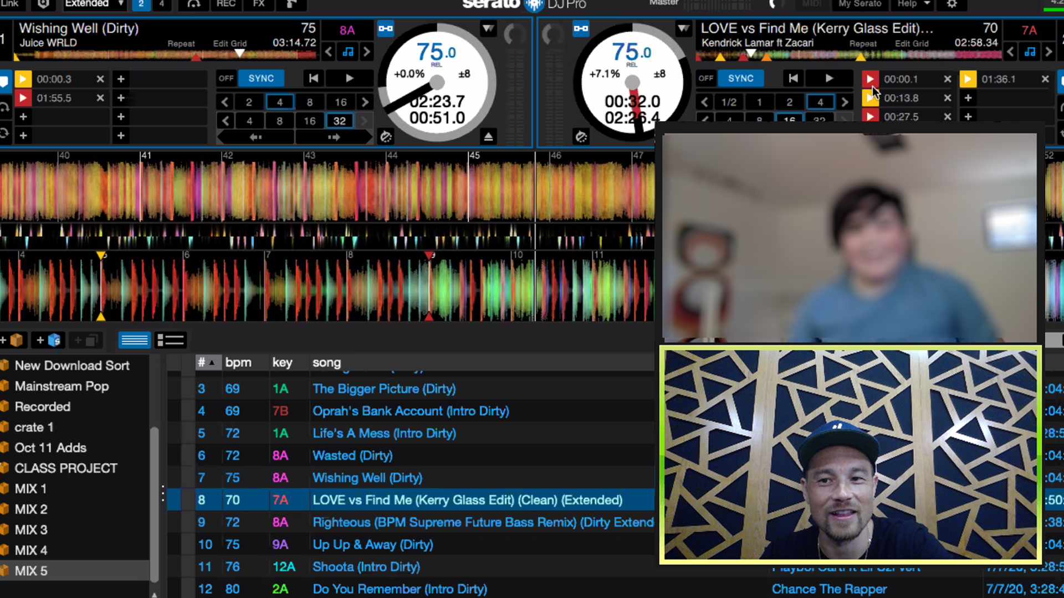This screenshot has width=1064, height=598.
Task: Open the left deck options dropdown arrow
Action: click(488, 28)
